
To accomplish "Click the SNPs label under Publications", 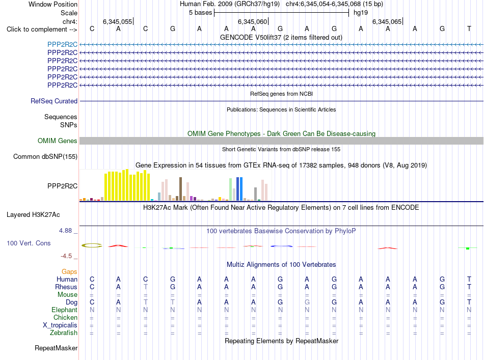I will (x=69, y=125).
